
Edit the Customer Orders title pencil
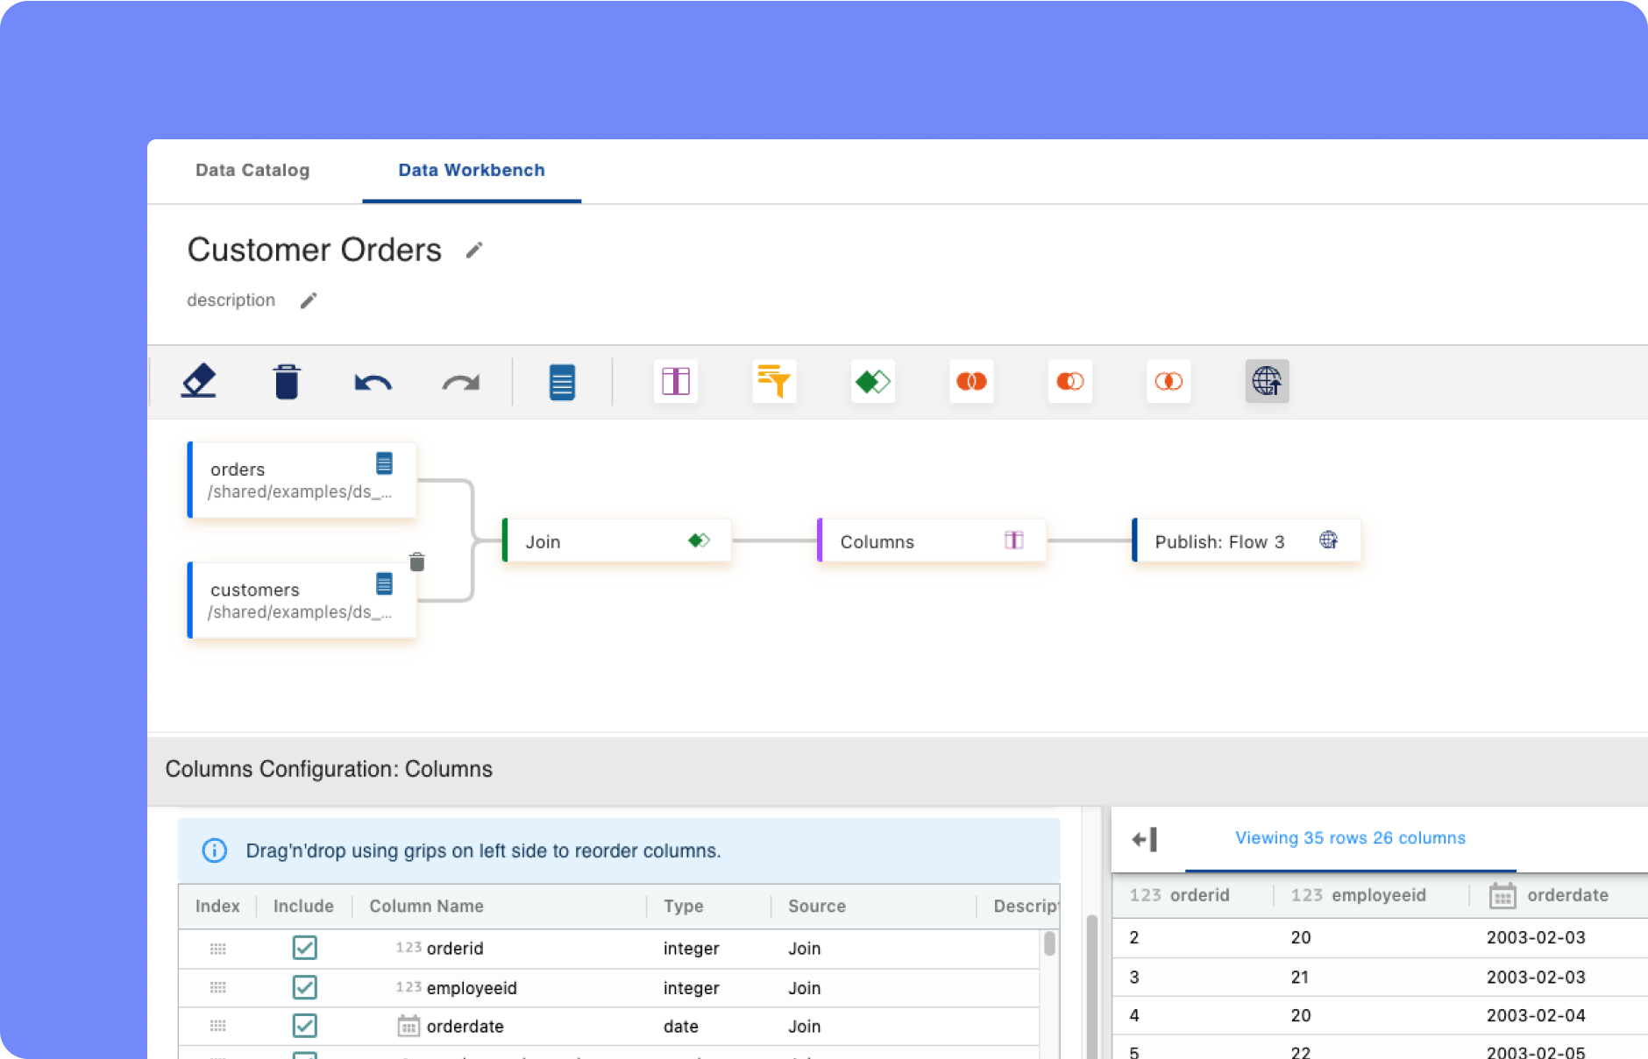coord(474,251)
